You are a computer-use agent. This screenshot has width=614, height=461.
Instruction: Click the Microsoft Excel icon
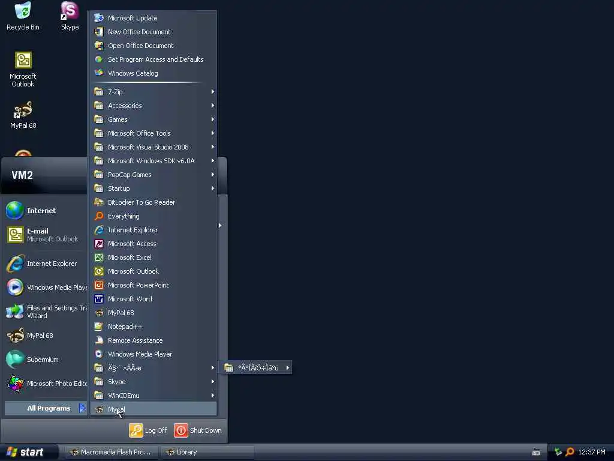tap(99, 258)
